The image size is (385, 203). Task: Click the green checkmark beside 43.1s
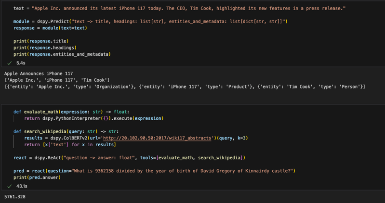pos(9,186)
